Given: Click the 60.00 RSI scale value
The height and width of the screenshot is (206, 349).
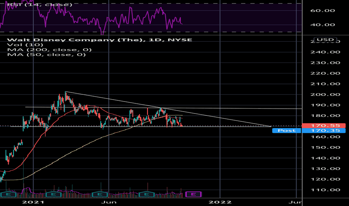Looking at the screenshot, I should pyautogui.click(x=323, y=10).
